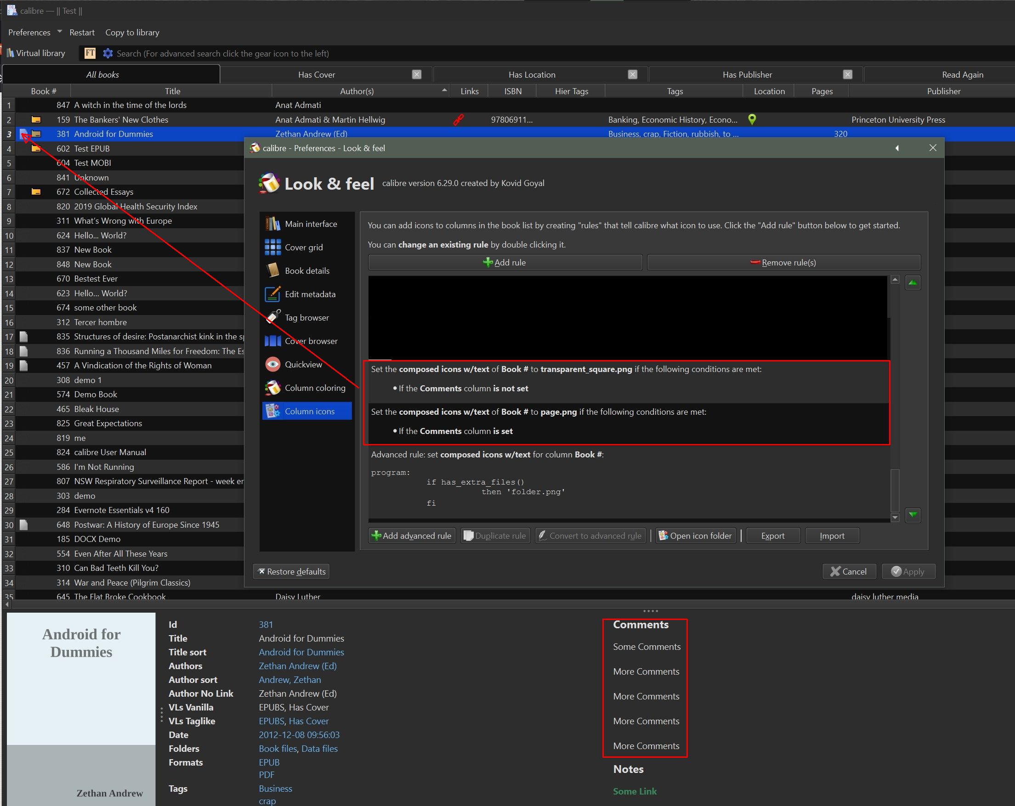Click Preferences toolbar item
This screenshot has width=1015, height=806.
pyautogui.click(x=29, y=33)
